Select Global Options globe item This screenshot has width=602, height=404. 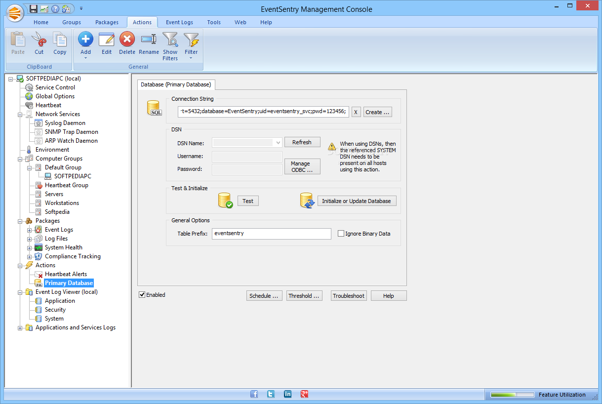[55, 96]
